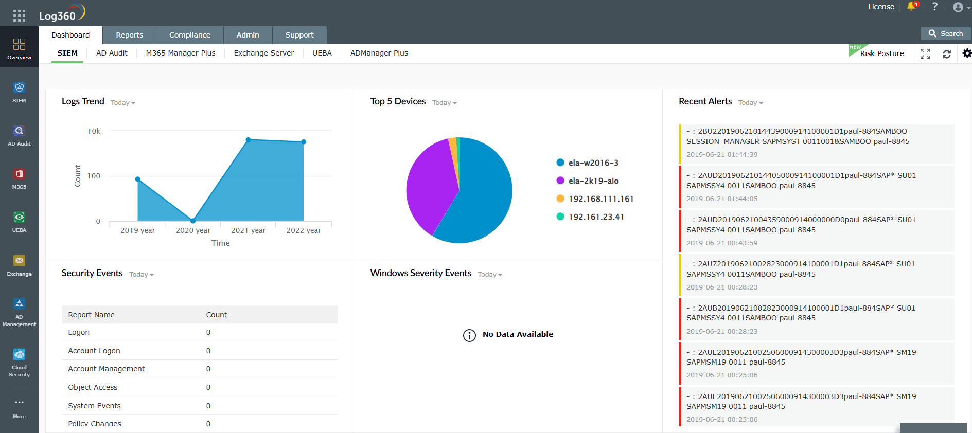972x433 pixels.
Task: Click the No Data Available info icon
Action: click(x=469, y=335)
